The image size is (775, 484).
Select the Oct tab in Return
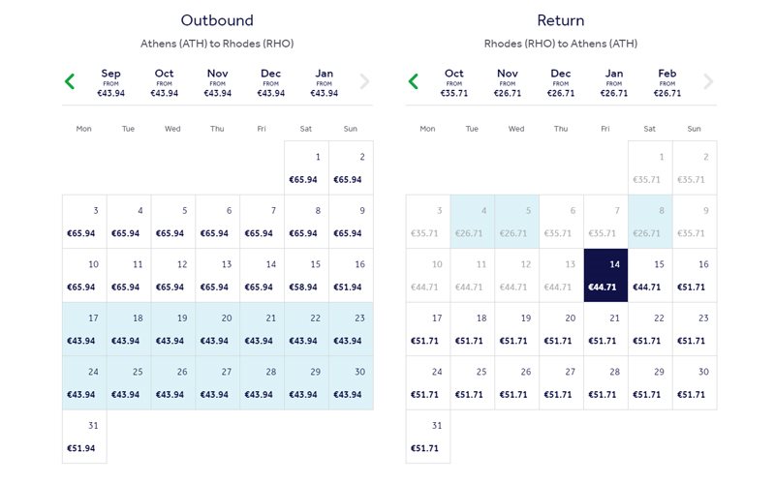tap(454, 83)
